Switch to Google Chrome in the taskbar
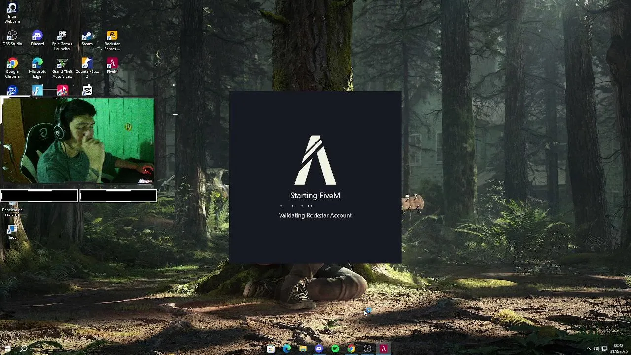This screenshot has width=631, height=355. point(351,349)
